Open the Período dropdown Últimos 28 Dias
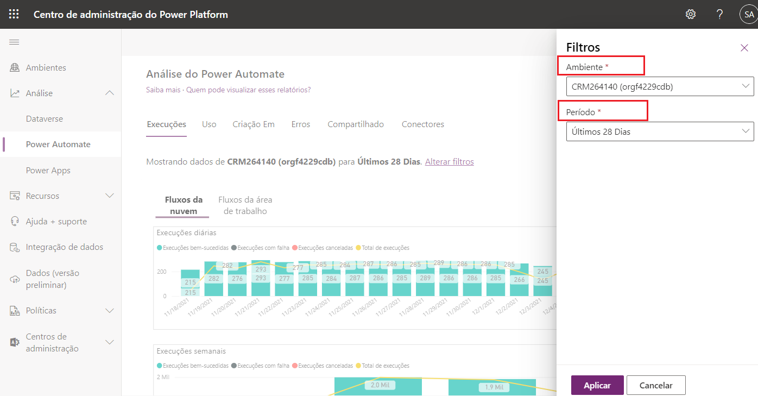Screen dimensions: 758x396 click(x=660, y=131)
